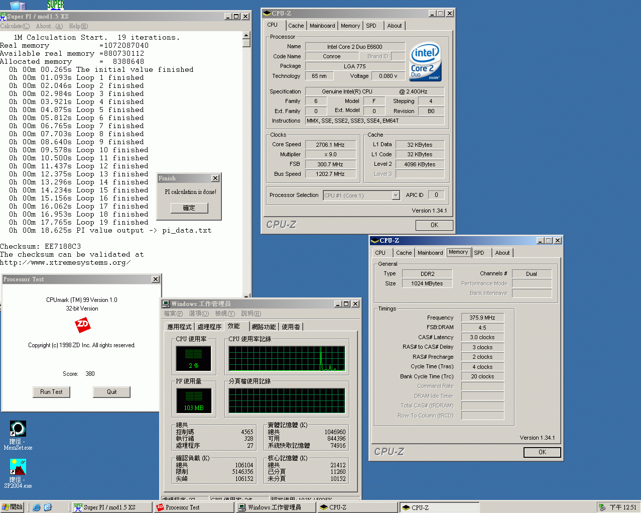The image size is (641, 513).
Task: Click the FSB value "300.7 MHz"
Action: click(x=330, y=164)
